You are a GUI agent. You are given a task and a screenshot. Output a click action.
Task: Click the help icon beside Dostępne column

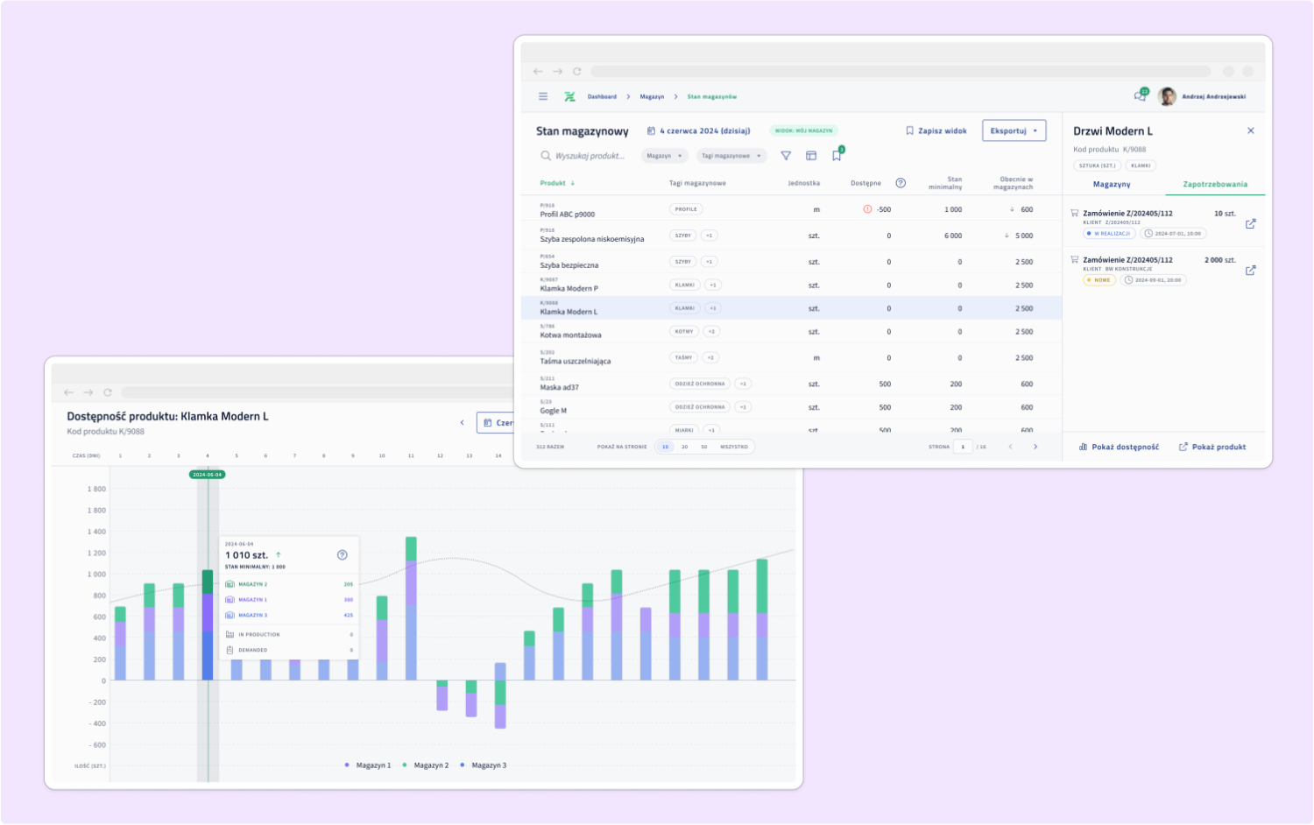point(901,183)
